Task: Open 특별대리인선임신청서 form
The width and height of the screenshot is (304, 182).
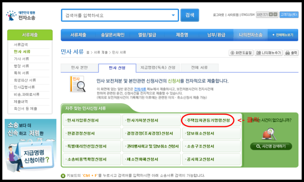Action: (92, 146)
